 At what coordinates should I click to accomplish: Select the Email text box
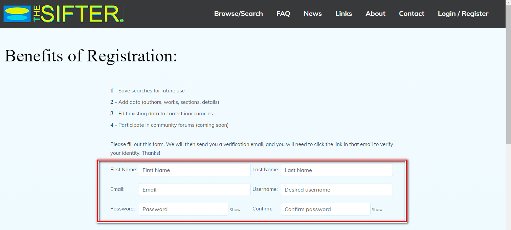click(x=195, y=190)
